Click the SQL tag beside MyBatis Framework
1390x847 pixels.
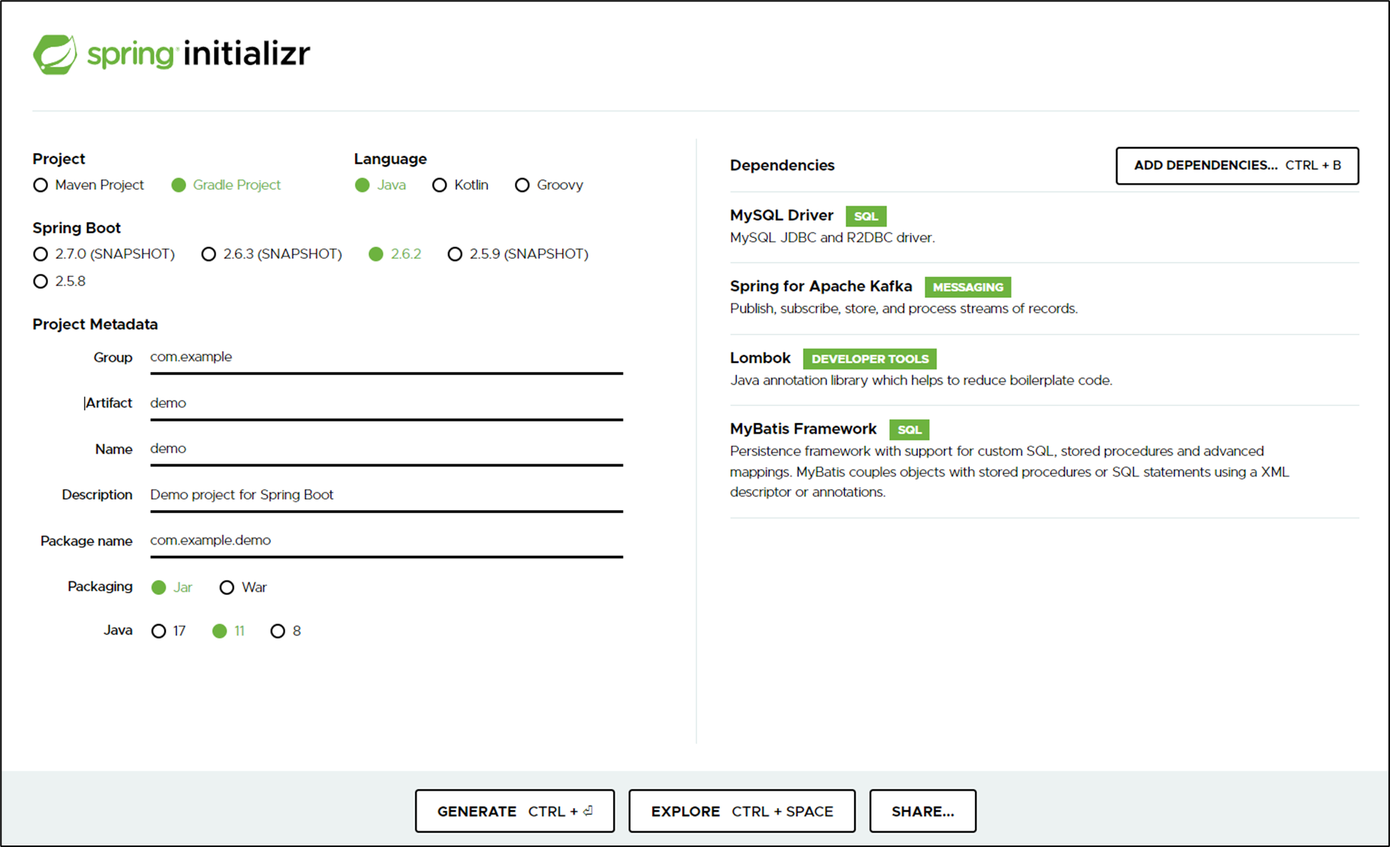(x=910, y=430)
